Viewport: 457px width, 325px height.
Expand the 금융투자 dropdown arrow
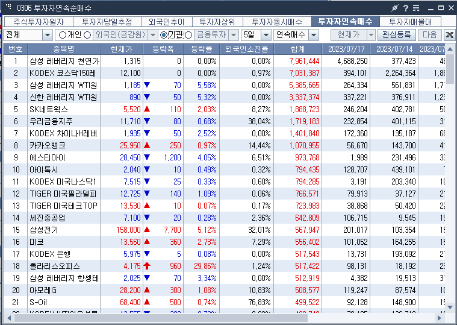coord(234,36)
